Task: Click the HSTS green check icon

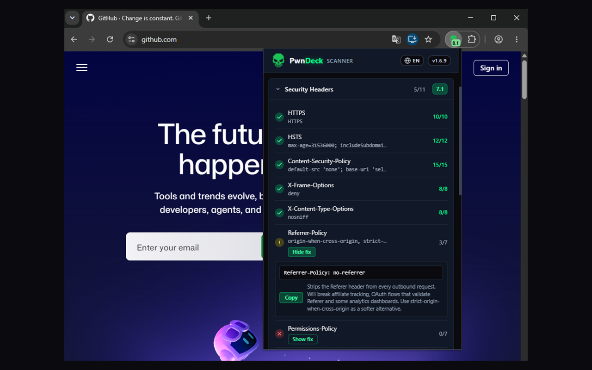Action: (279, 141)
